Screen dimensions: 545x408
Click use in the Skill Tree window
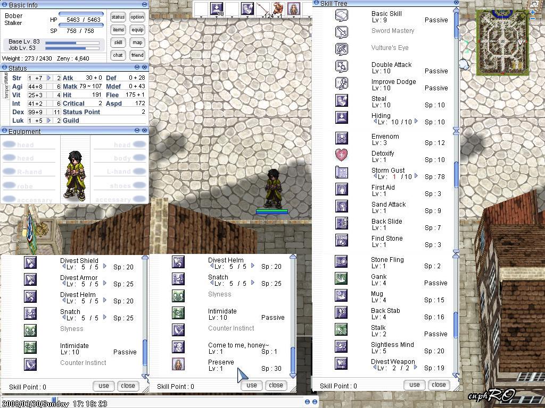point(414,385)
